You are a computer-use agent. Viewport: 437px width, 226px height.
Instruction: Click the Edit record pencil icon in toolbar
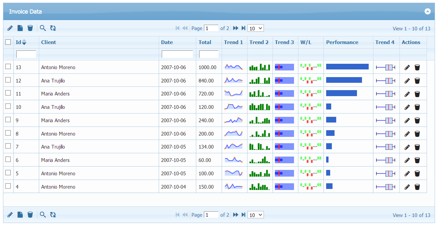click(x=10, y=28)
